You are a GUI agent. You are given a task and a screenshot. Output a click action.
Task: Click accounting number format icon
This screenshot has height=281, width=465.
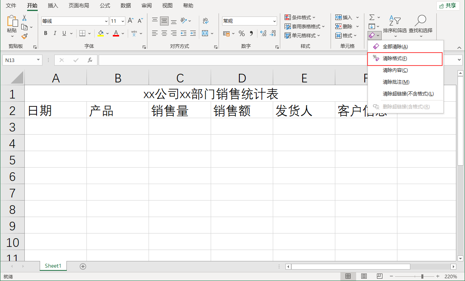pos(227,33)
